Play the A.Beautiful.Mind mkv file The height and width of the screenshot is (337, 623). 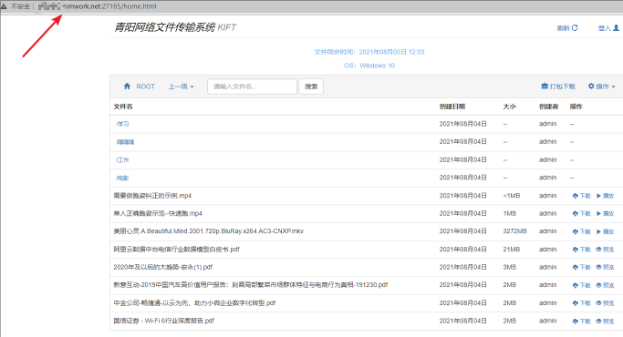[605, 231]
